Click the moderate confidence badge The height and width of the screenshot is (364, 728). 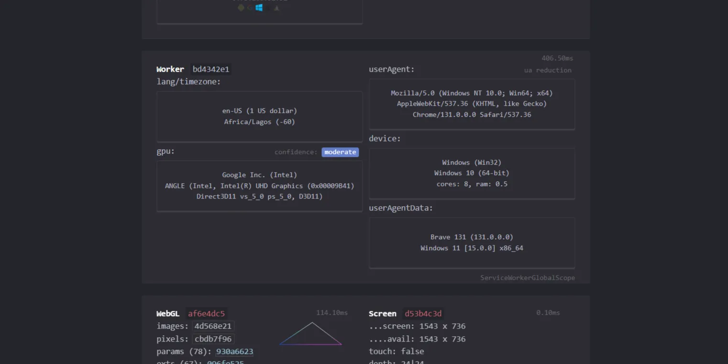click(340, 152)
